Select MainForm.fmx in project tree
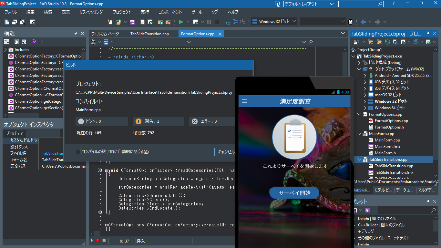The image size is (441, 248). 387,147
